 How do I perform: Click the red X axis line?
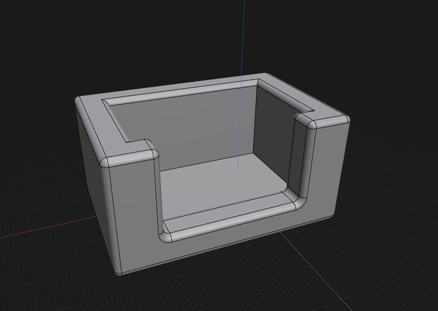tap(47, 227)
